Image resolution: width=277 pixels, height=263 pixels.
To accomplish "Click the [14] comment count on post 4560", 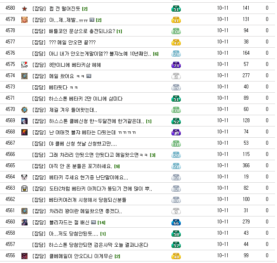I will pos(102,223).
